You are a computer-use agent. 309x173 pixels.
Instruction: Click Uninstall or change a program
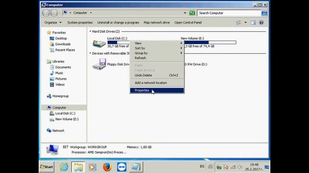pos(118,23)
